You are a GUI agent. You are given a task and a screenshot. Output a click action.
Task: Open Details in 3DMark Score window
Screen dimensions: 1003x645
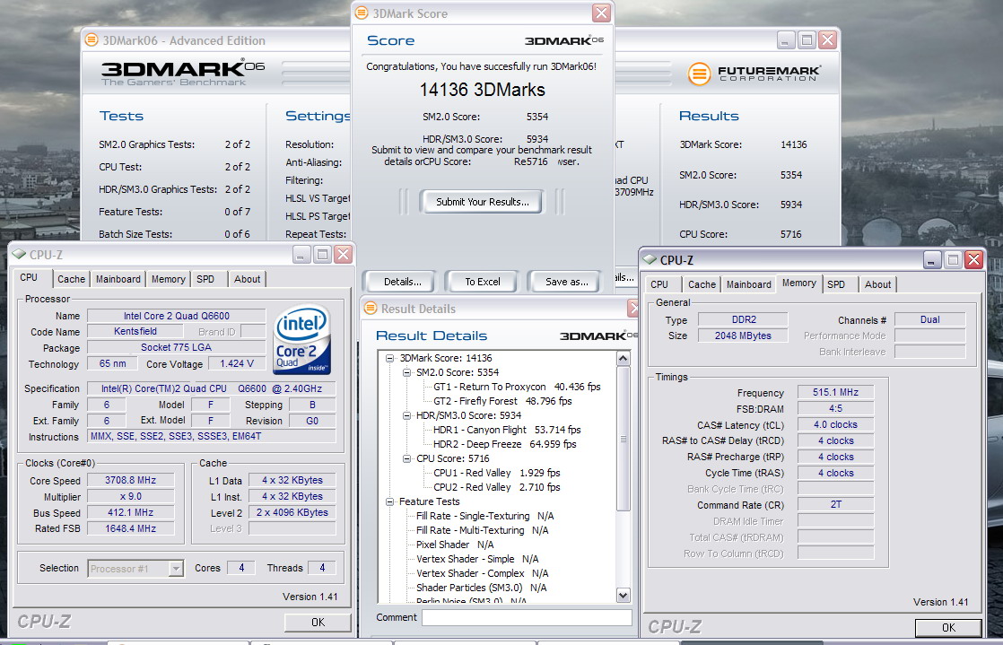point(402,282)
